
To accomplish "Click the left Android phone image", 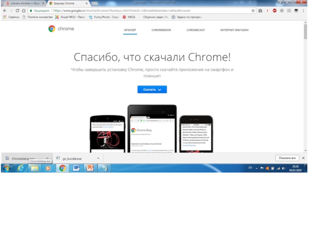I will tap(108, 134).
